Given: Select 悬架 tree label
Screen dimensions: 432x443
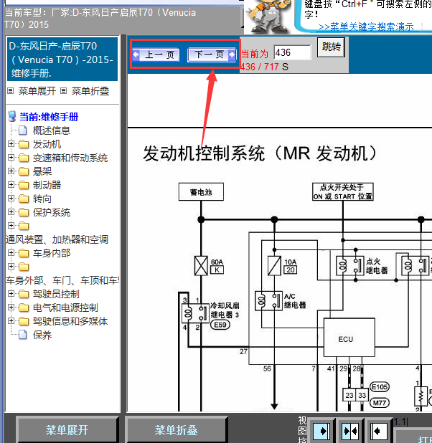Looking at the screenshot, I should tap(42, 171).
